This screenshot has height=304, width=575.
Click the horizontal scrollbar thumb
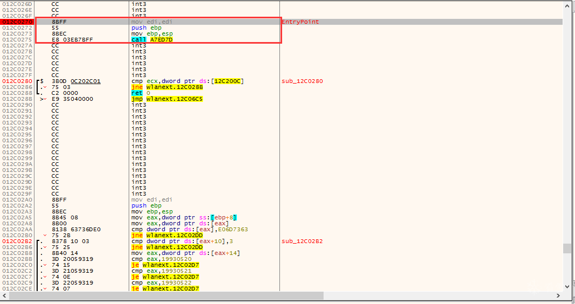[166, 295]
